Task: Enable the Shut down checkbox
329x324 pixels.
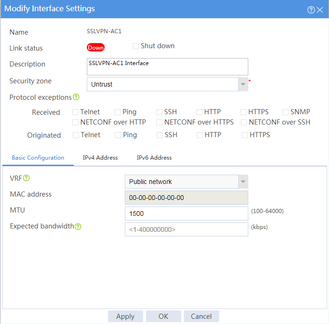Action: point(136,46)
